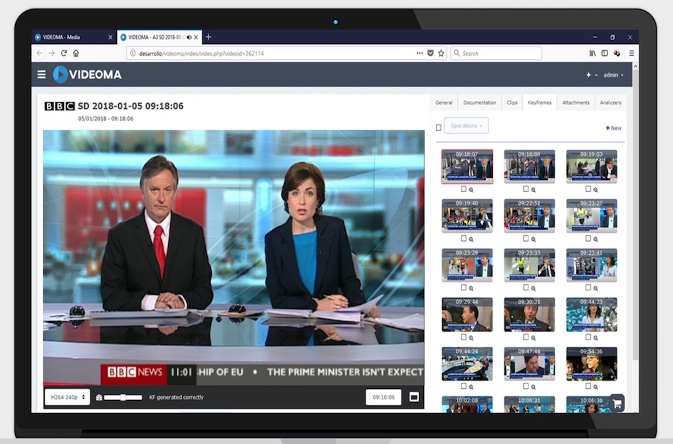This screenshot has height=444, width=673.
Task: Click the main BBC News video frame
Action: (x=233, y=257)
